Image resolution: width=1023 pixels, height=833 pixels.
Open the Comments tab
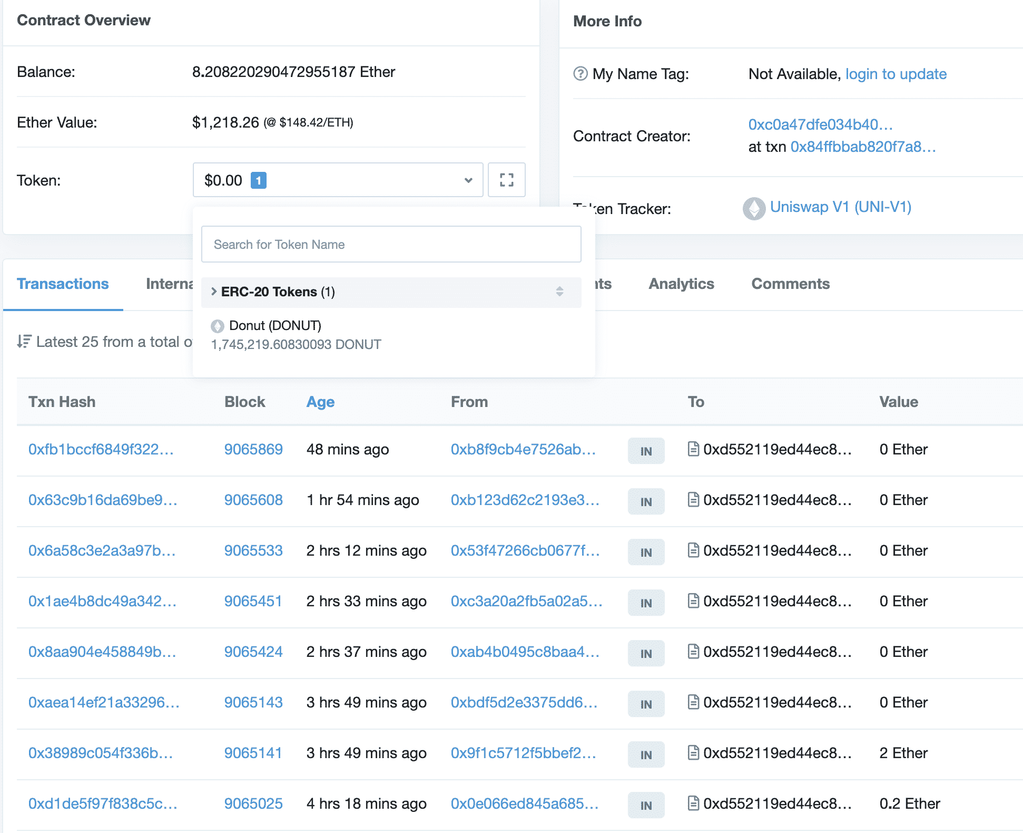790,284
